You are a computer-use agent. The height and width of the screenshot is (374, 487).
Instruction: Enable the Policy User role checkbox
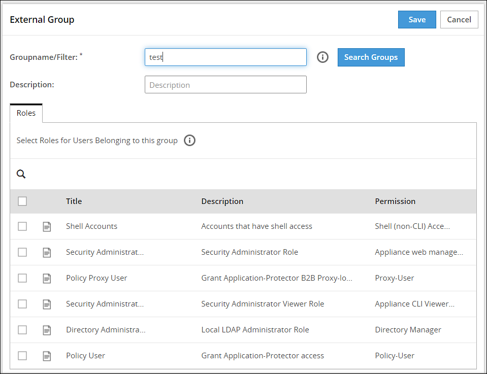(22, 356)
